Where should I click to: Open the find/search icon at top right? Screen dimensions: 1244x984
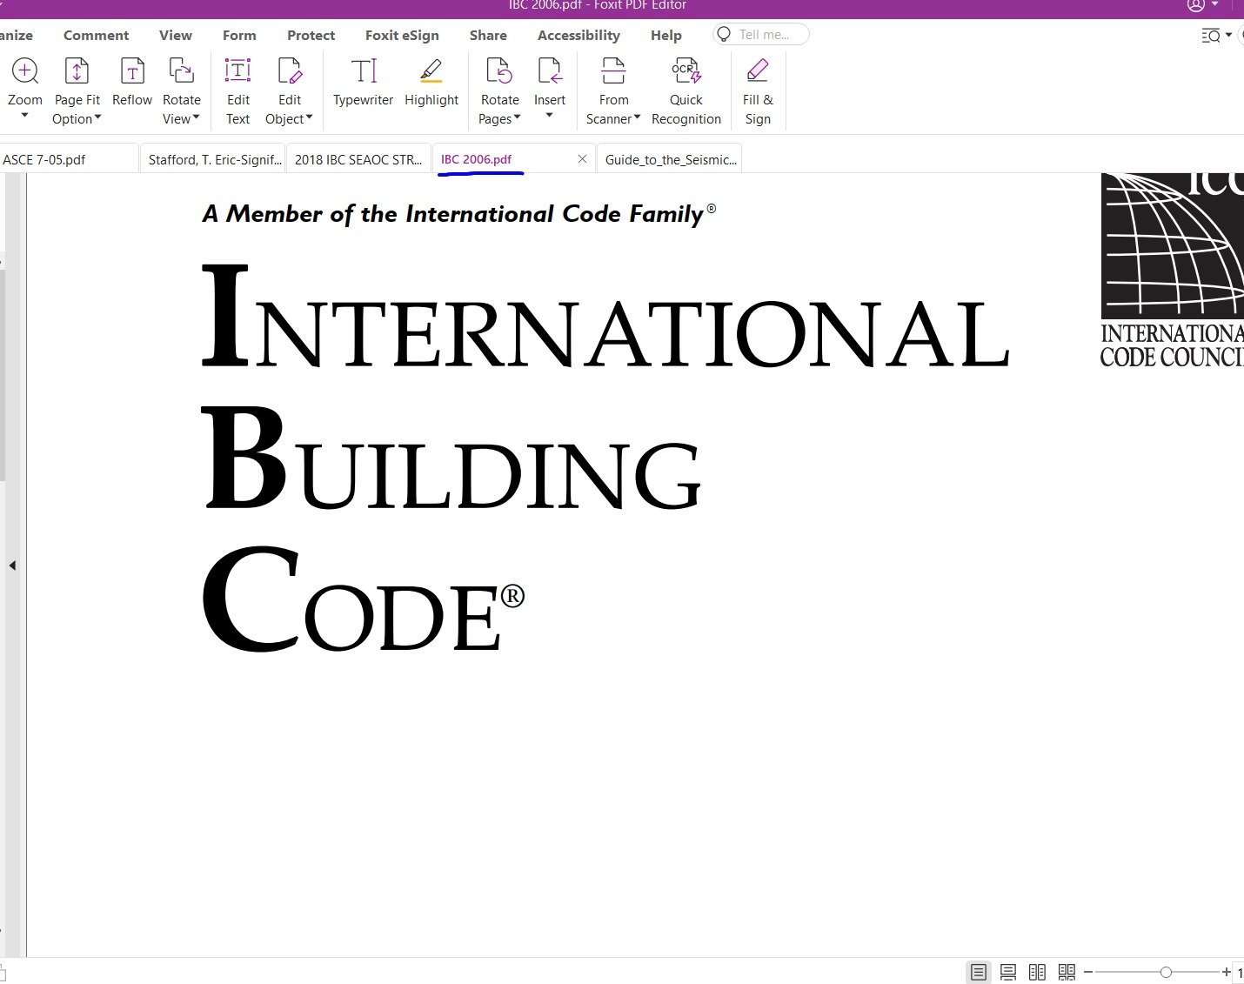pos(1210,36)
